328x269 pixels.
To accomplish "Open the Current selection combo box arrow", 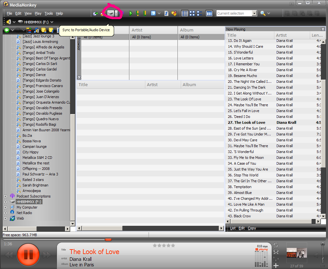I will (x=254, y=13).
